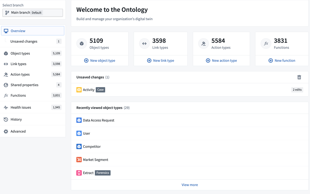Viewport: 310px width, 194px height.
Task: Click the Competitor object type icon
Action: click(79, 146)
